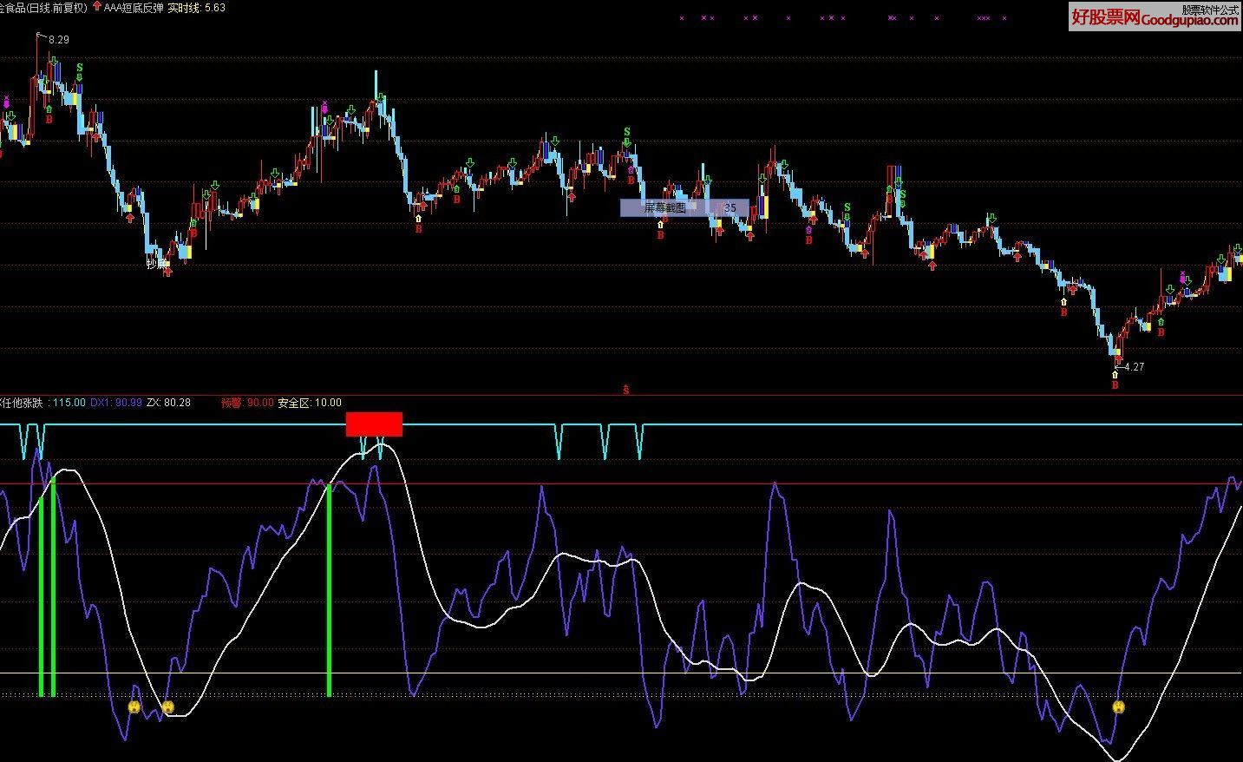
Task: Click the 115.00 indicator value
Action: (69, 403)
